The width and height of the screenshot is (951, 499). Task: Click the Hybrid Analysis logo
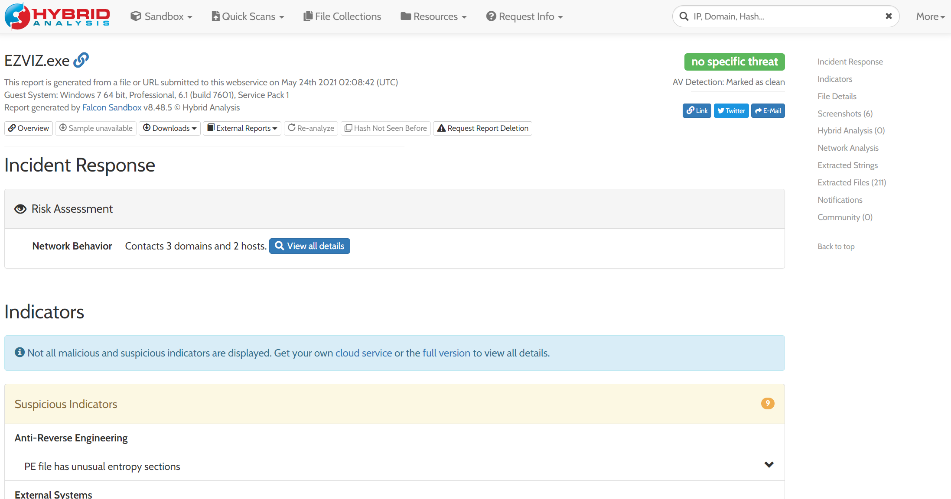pos(57,16)
